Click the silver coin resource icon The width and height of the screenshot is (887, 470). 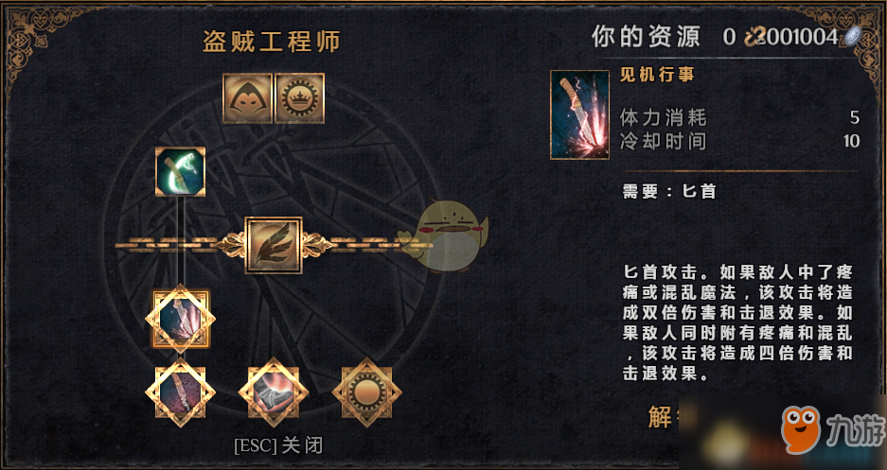(x=851, y=36)
